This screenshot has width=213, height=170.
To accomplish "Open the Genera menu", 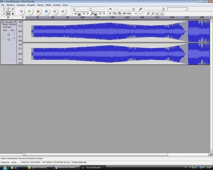I will pyautogui.click(x=40, y=5).
